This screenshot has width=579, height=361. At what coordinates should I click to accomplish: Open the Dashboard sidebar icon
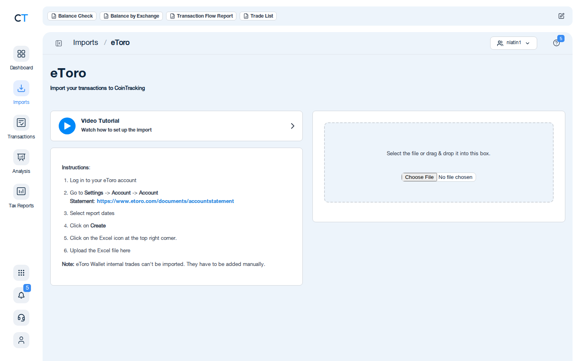click(21, 54)
